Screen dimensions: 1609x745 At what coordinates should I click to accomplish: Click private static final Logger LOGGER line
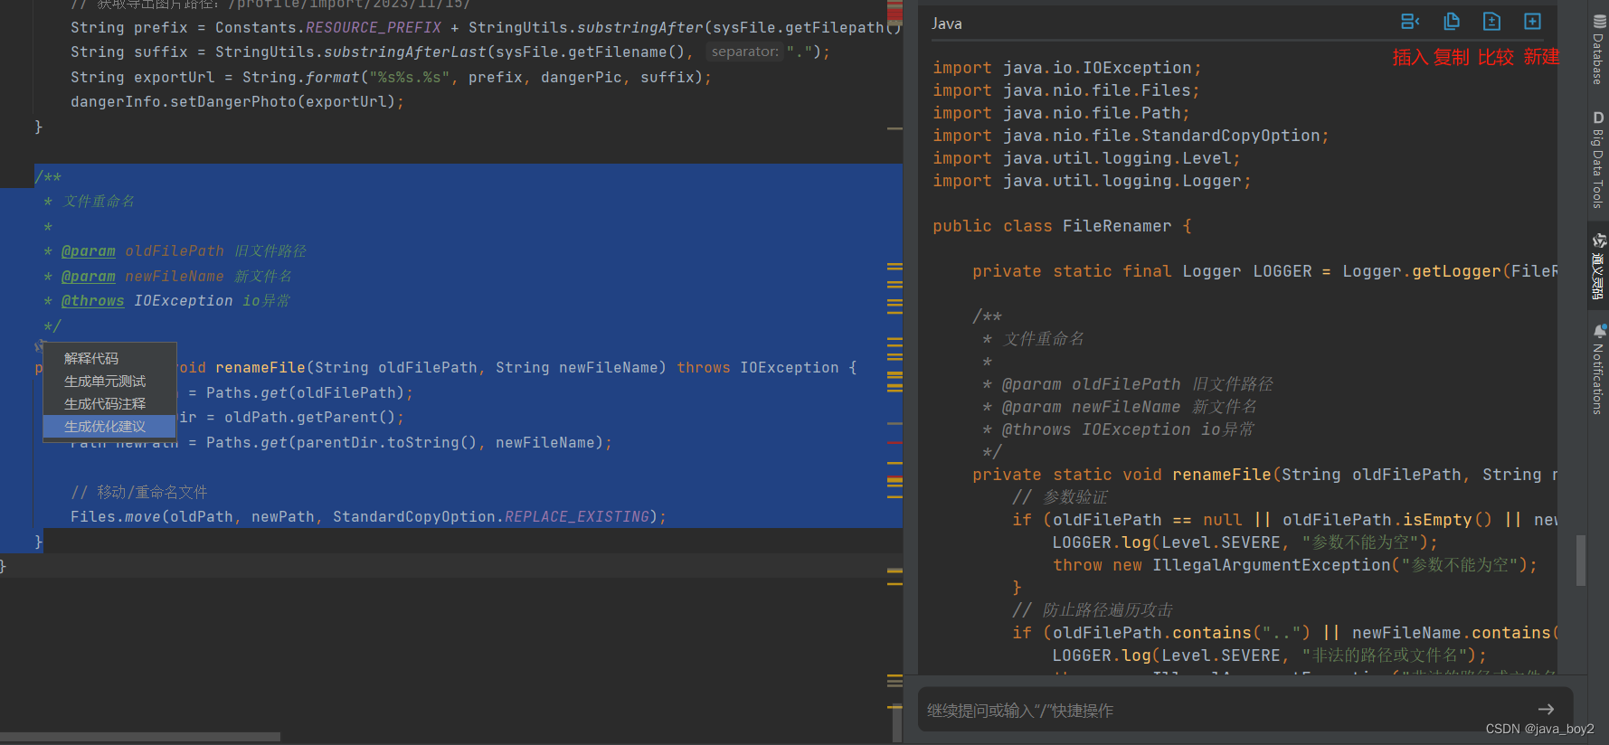point(1264,271)
